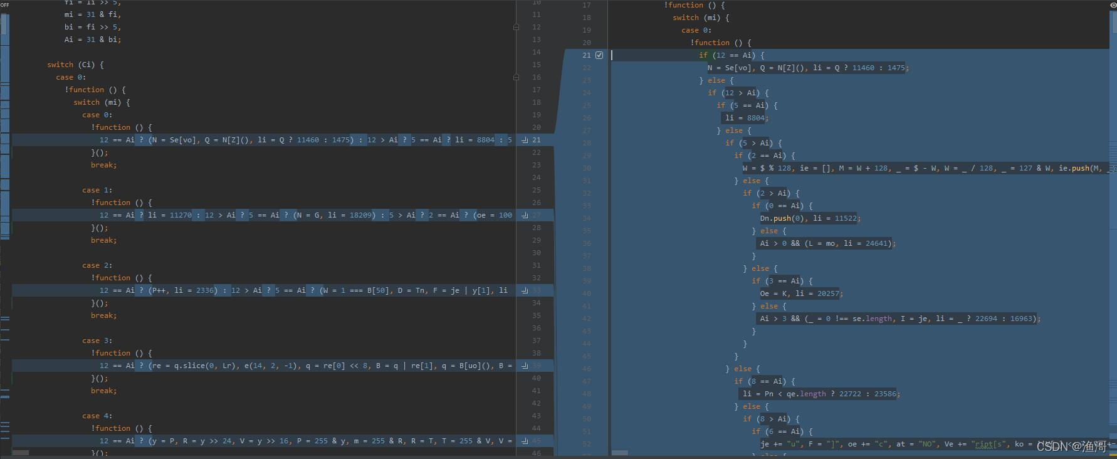Click 'Ai = 31 & bi;' in the left pane
Screen dimensions: 1117x459
point(93,40)
